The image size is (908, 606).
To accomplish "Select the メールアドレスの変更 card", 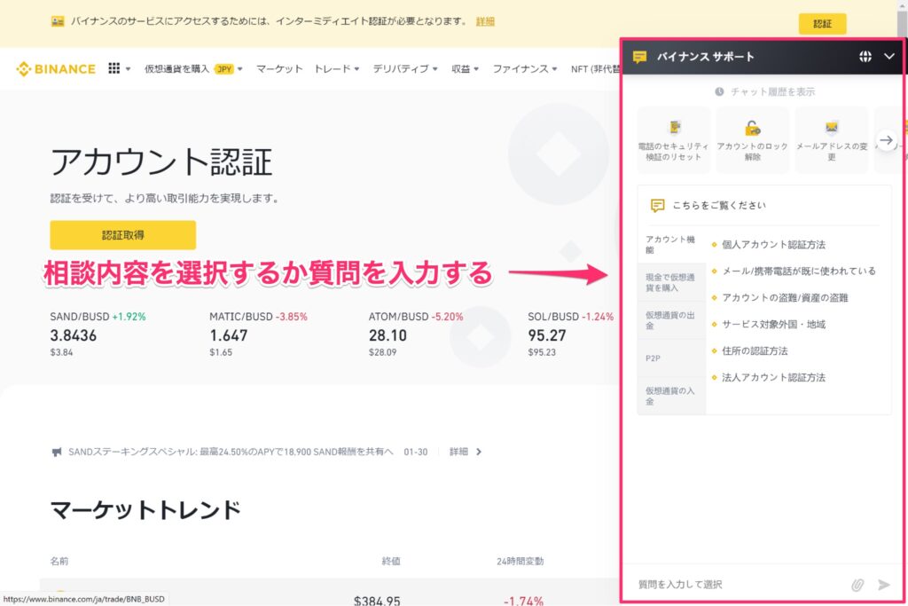I will point(832,139).
